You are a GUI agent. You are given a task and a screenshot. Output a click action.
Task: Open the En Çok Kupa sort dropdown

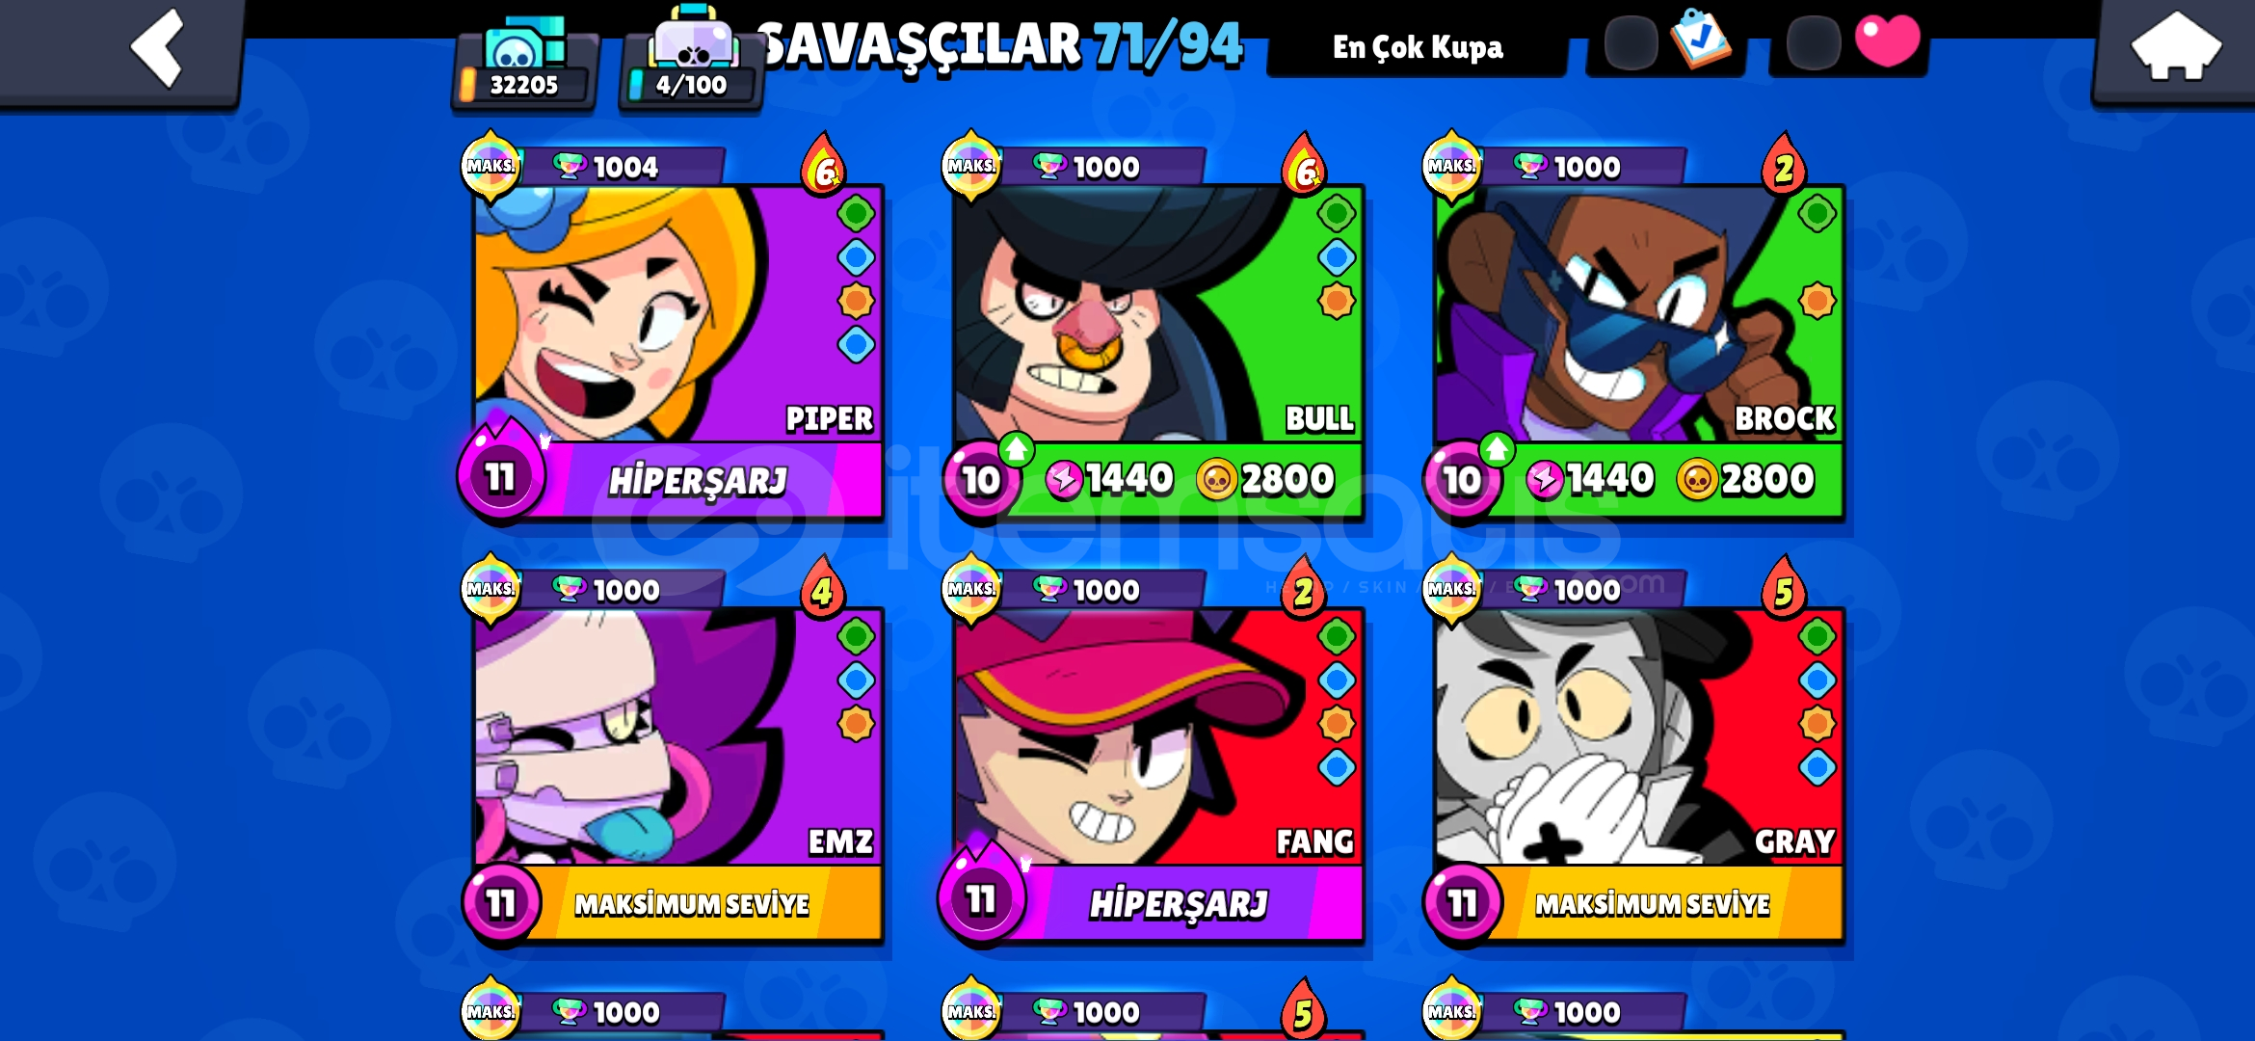[1417, 47]
